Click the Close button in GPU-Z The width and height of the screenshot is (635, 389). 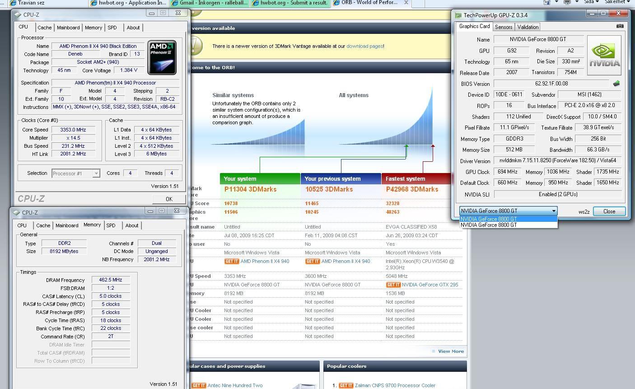(x=609, y=211)
